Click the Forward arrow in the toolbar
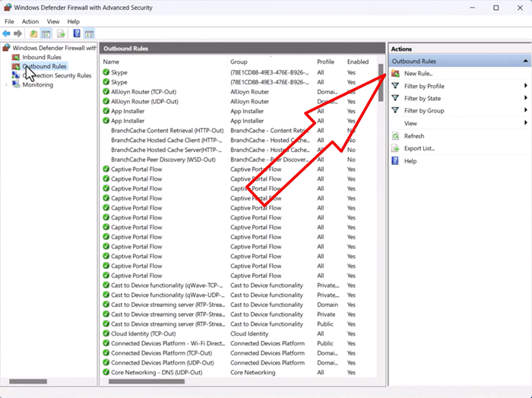 tap(18, 33)
